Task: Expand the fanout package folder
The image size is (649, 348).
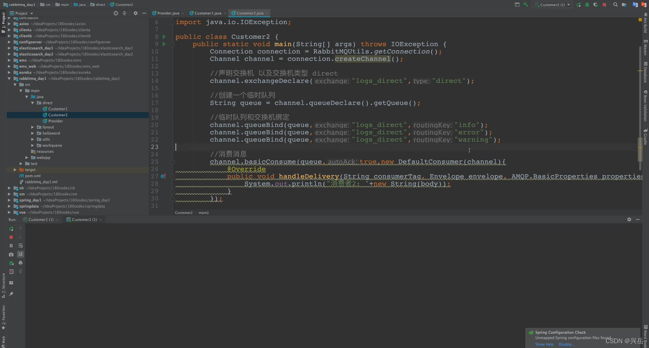Action: pyautogui.click(x=33, y=127)
